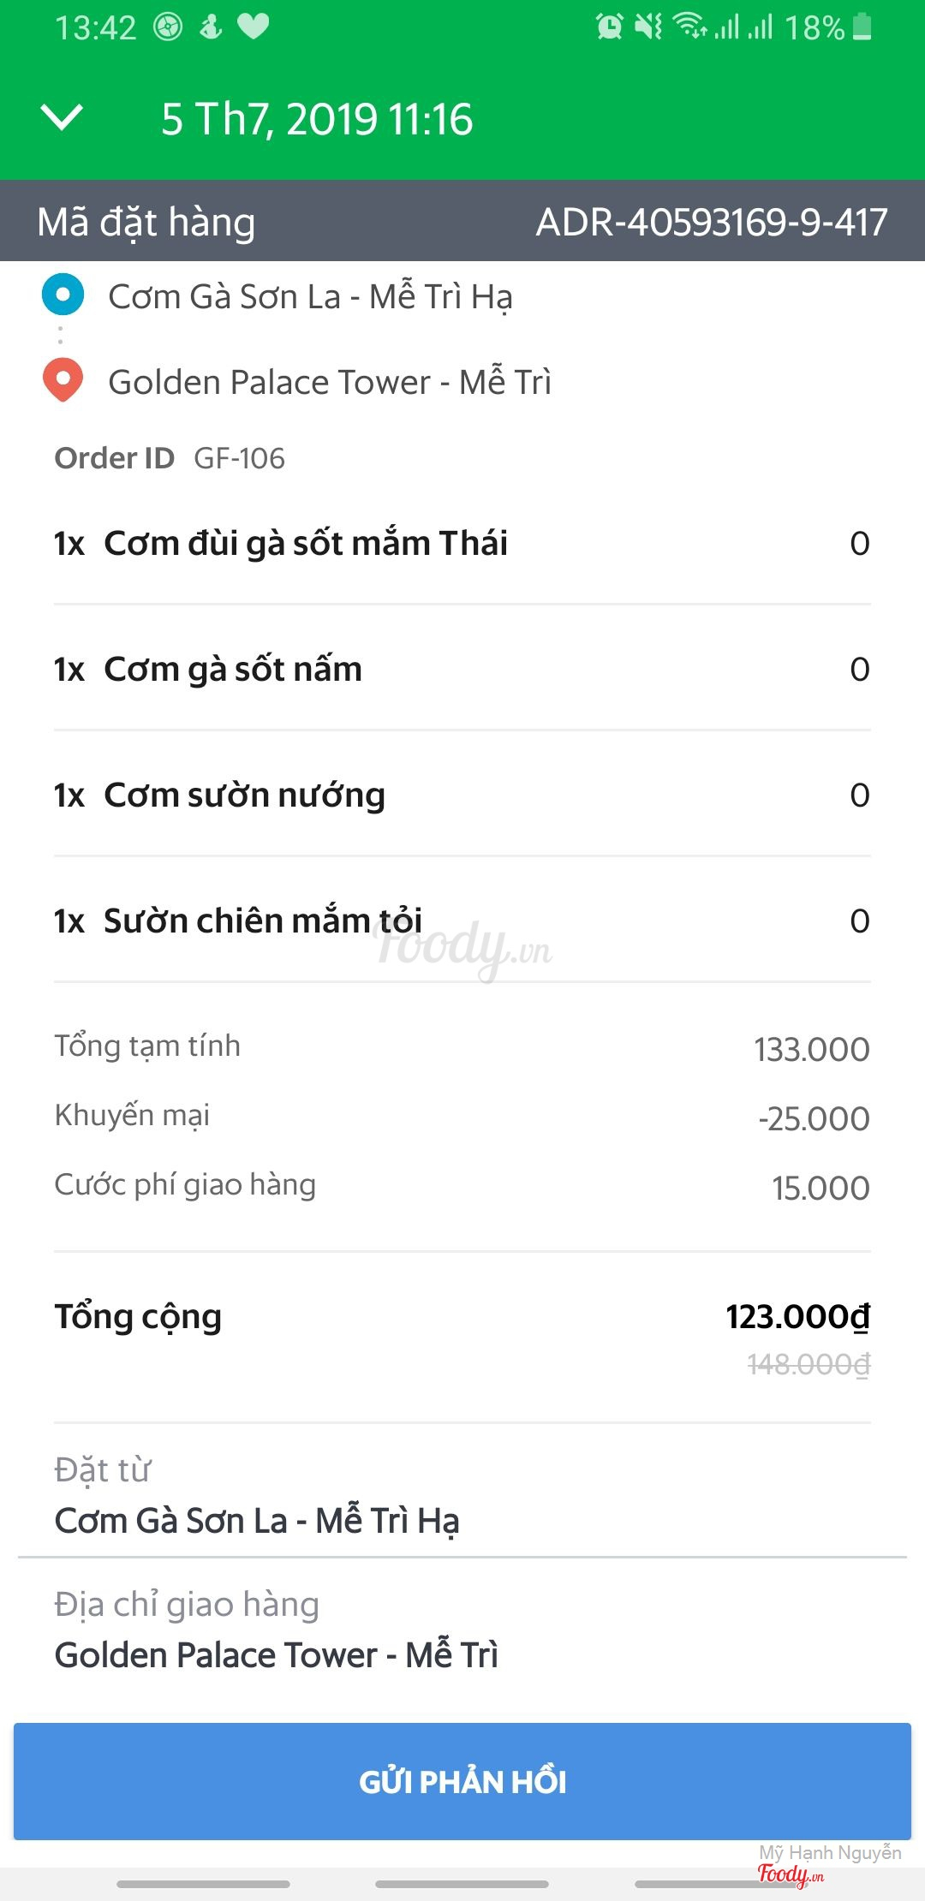Select the Cơm đùi gà sốt mắm Thái item
The width and height of the screenshot is (925, 1901).
tap(306, 543)
